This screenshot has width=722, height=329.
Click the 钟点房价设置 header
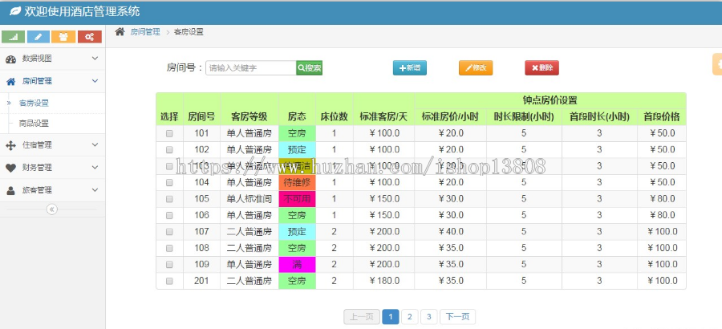click(550, 100)
